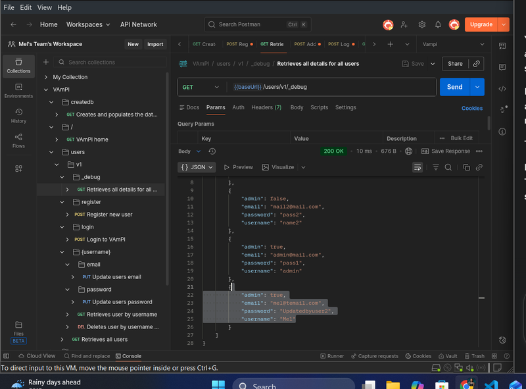Viewport: 526px width, 389px height.
Task: Open the response history clock icon
Action: click(x=212, y=151)
